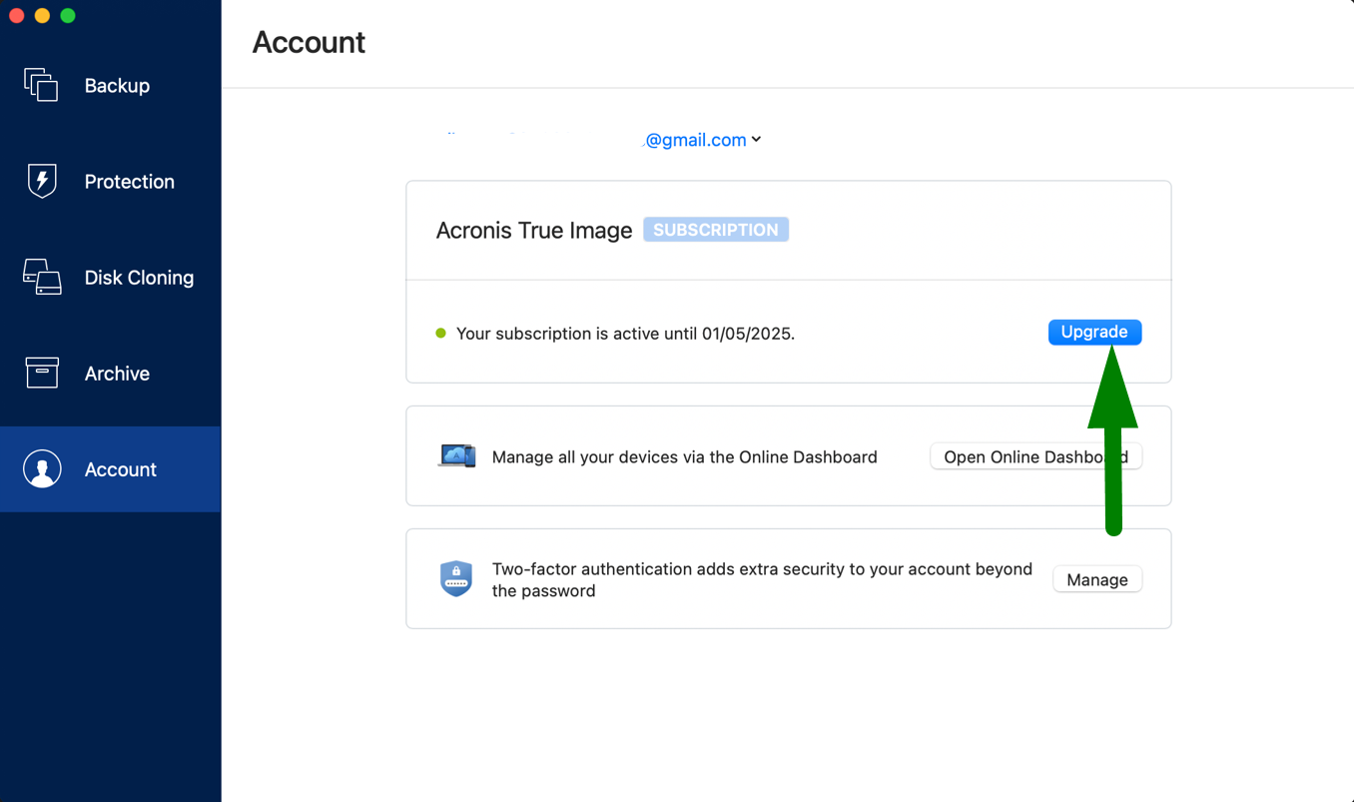Open the Online Dashboard

pos(1035,455)
